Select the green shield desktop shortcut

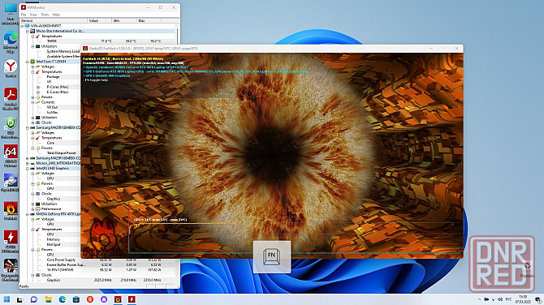(11, 127)
